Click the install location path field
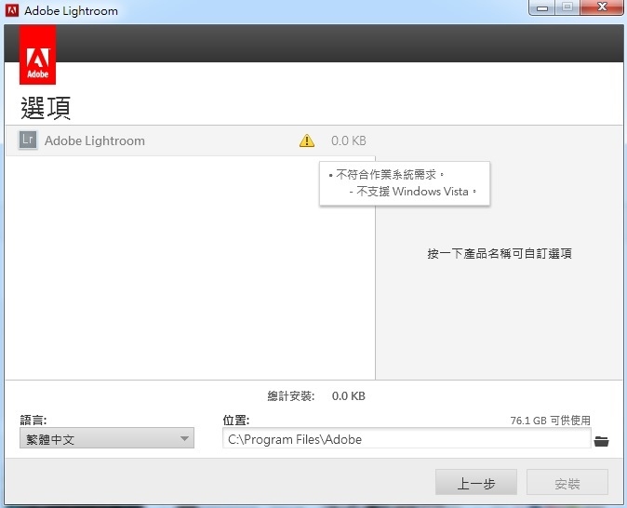627x508 pixels. click(x=407, y=438)
